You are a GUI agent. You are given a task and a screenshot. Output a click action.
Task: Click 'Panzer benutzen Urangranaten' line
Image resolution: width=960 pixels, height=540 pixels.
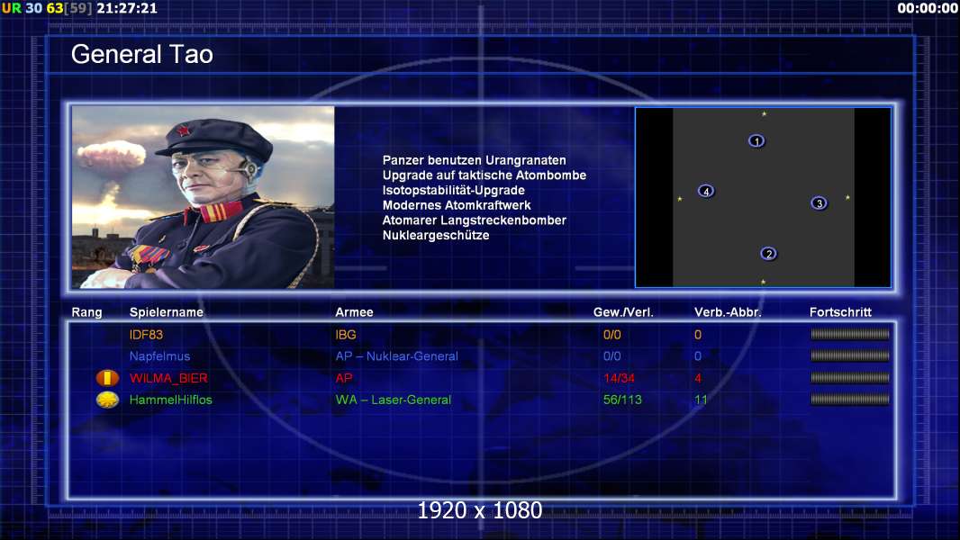pyautogui.click(x=475, y=160)
